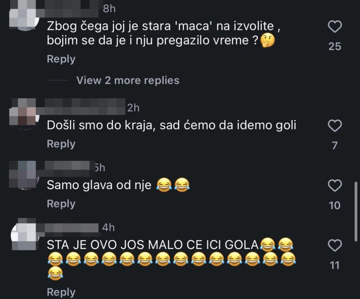Screen dimensions: 360x299
Task: Expand View 2 more replies
Action: click(x=128, y=80)
